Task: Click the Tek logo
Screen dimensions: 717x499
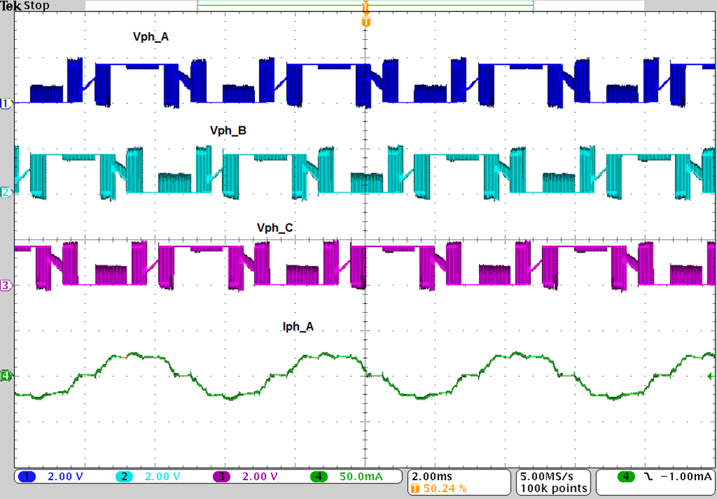Action: (x=10, y=5)
